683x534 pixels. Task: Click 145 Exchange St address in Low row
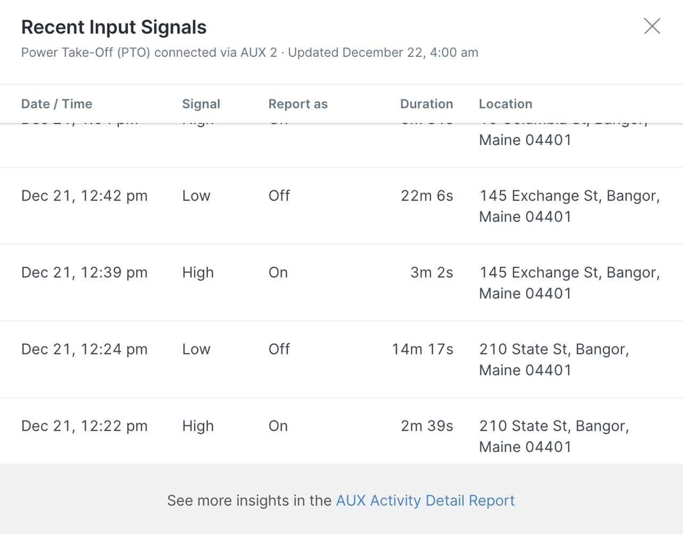[x=569, y=206]
